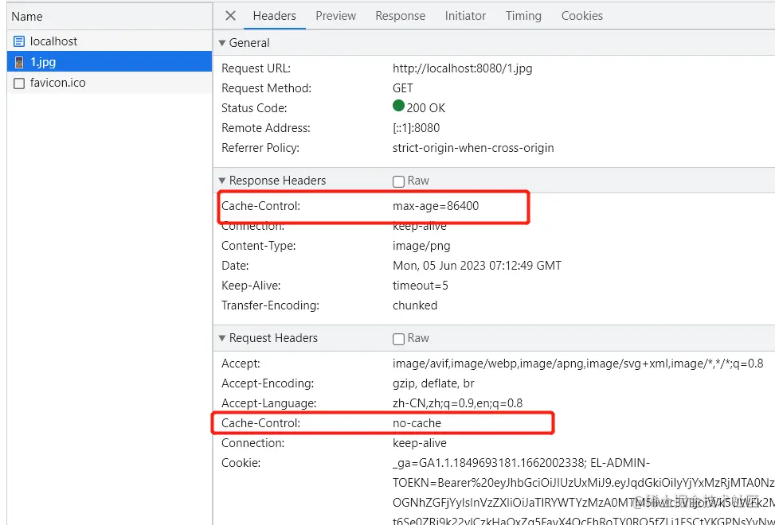Close the request details panel
This screenshot has height=525, width=775.
pyautogui.click(x=231, y=16)
